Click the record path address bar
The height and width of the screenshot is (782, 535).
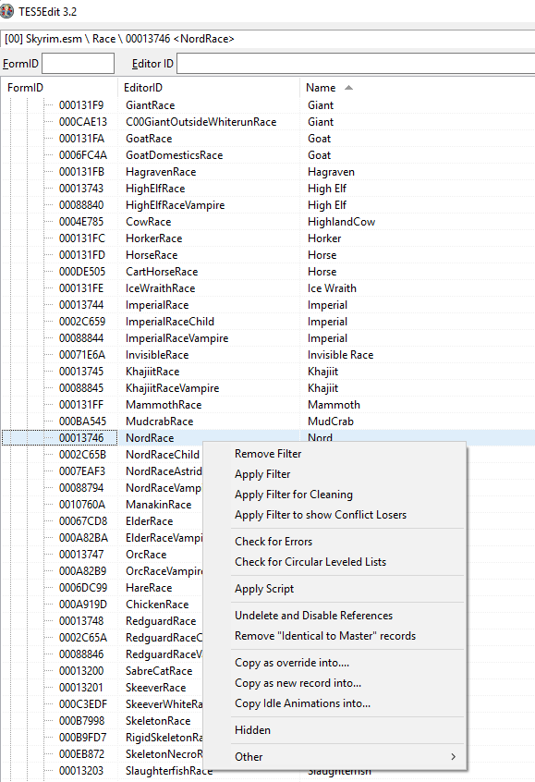(268, 39)
